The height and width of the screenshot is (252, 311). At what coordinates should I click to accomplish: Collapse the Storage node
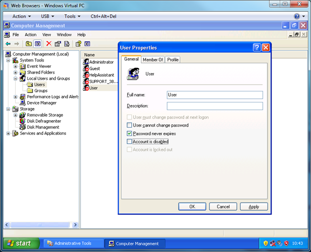(8, 109)
